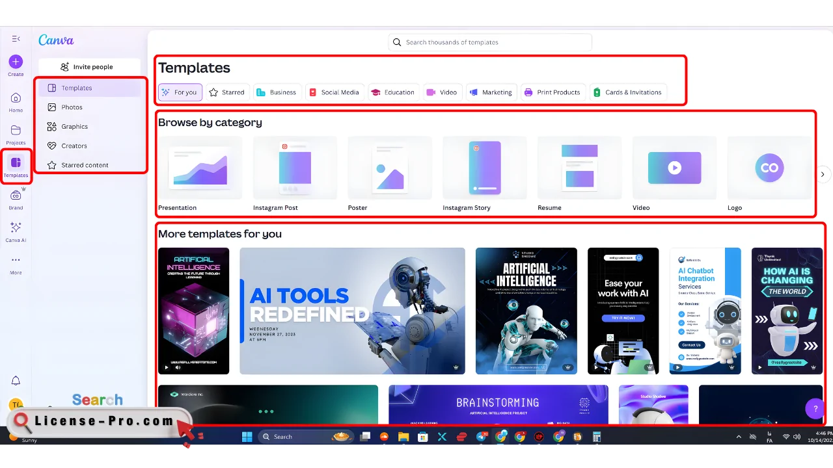Open the More options ellipsis icon
The height and width of the screenshot is (468, 833).
[x=16, y=260]
